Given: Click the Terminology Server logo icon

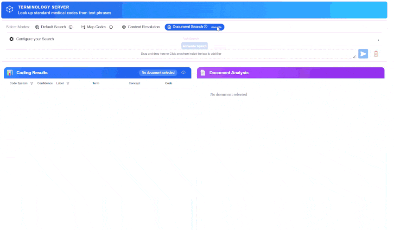Looking at the screenshot, I should [x=9, y=10].
